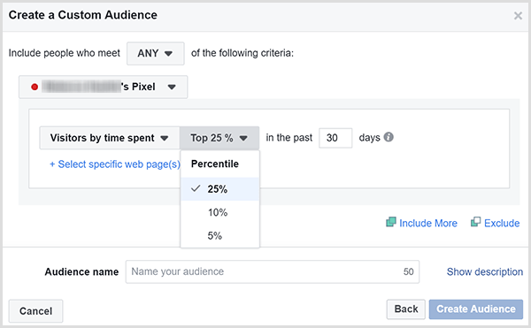Click the Exclude icon

tap(475, 222)
